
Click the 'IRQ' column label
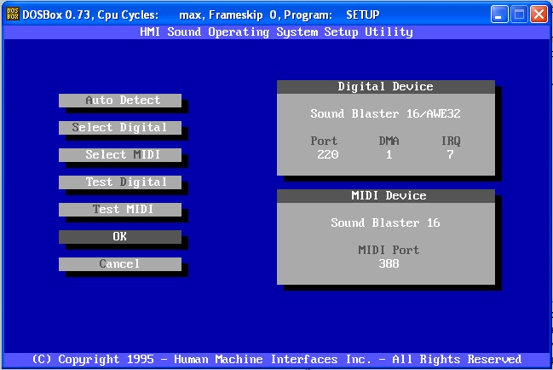[451, 141]
